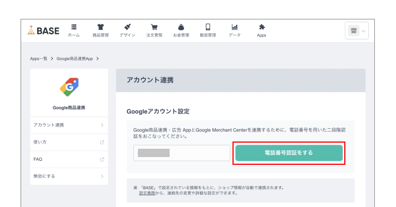
Task: Select アカウント連携 in sidebar
Action: click(69, 125)
